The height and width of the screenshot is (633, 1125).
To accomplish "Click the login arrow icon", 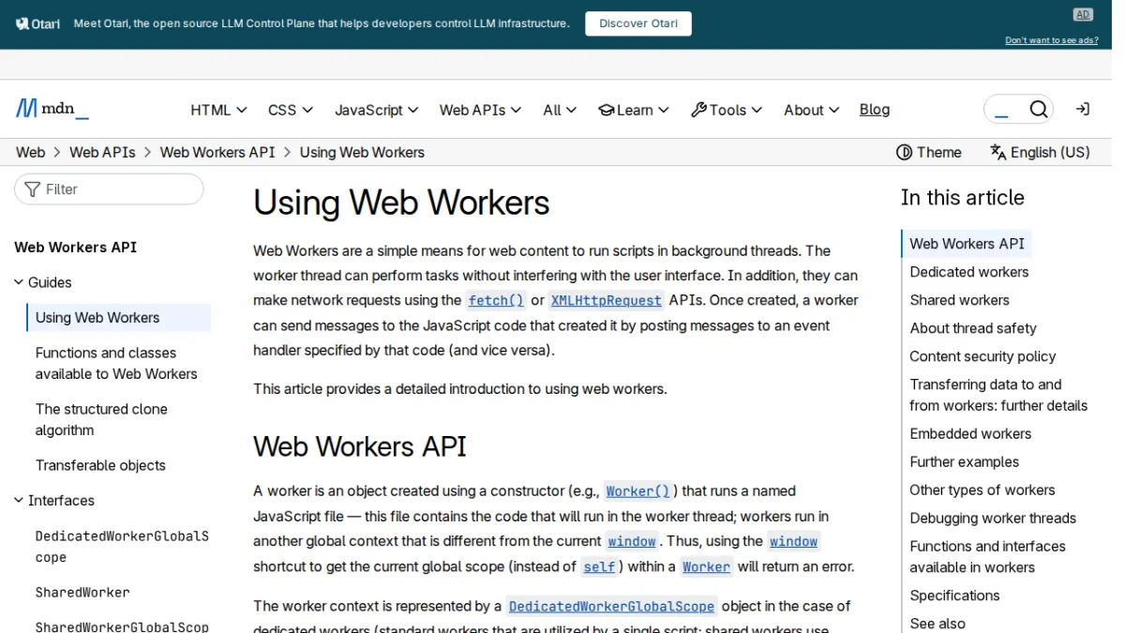I will 1082,109.
